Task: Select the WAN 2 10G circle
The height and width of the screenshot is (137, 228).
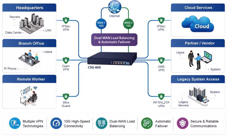Action: coord(128,24)
